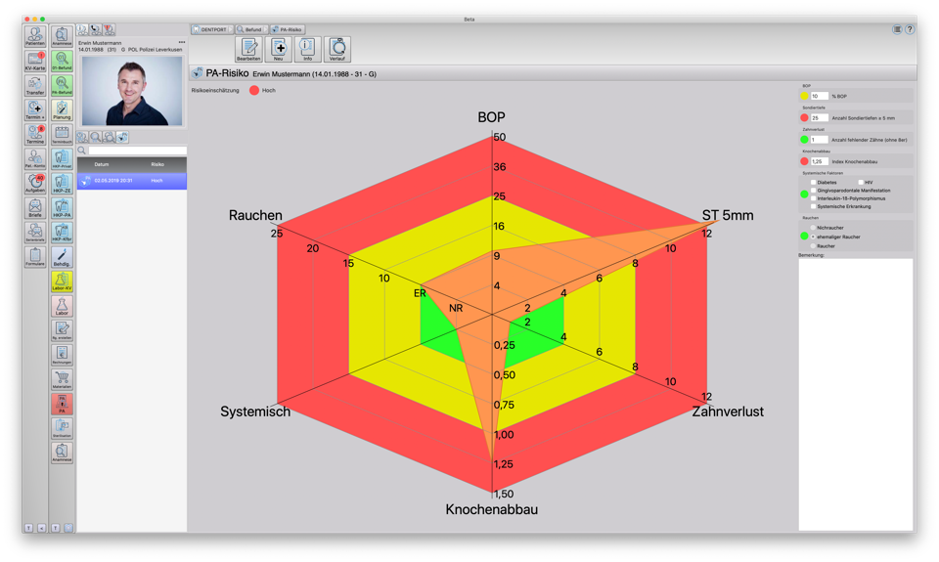This screenshot has height=562, width=939.
Task: Switch to the DENTPORT tab
Action: point(211,29)
